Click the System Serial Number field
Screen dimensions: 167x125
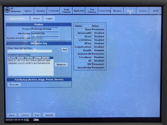pyautogui.click(x=45, y=38)
